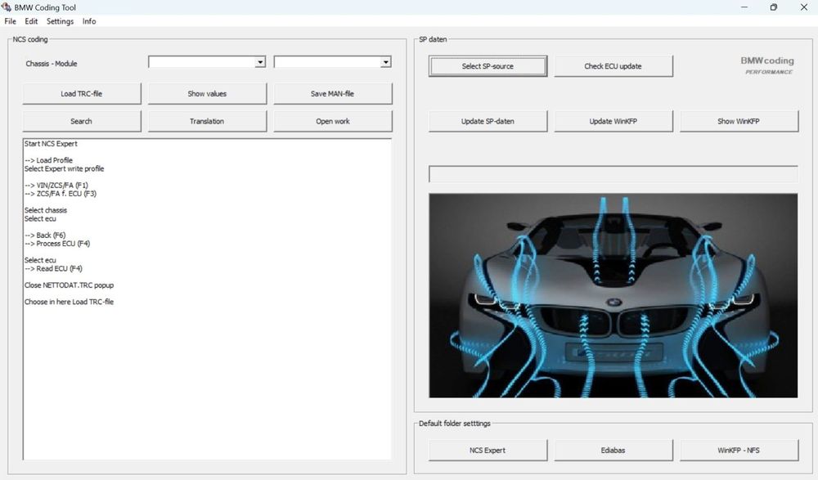Click the 'Chassis - Module' label
The height and width of the screenshot is (480, 818).
point(51,64)
